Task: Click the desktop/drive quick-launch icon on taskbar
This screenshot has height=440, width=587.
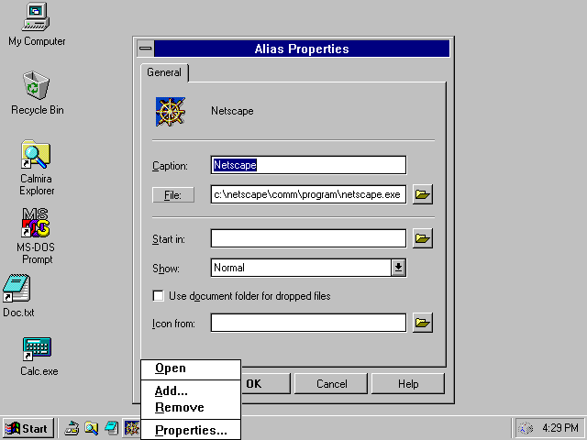Action: coord(72,428)
